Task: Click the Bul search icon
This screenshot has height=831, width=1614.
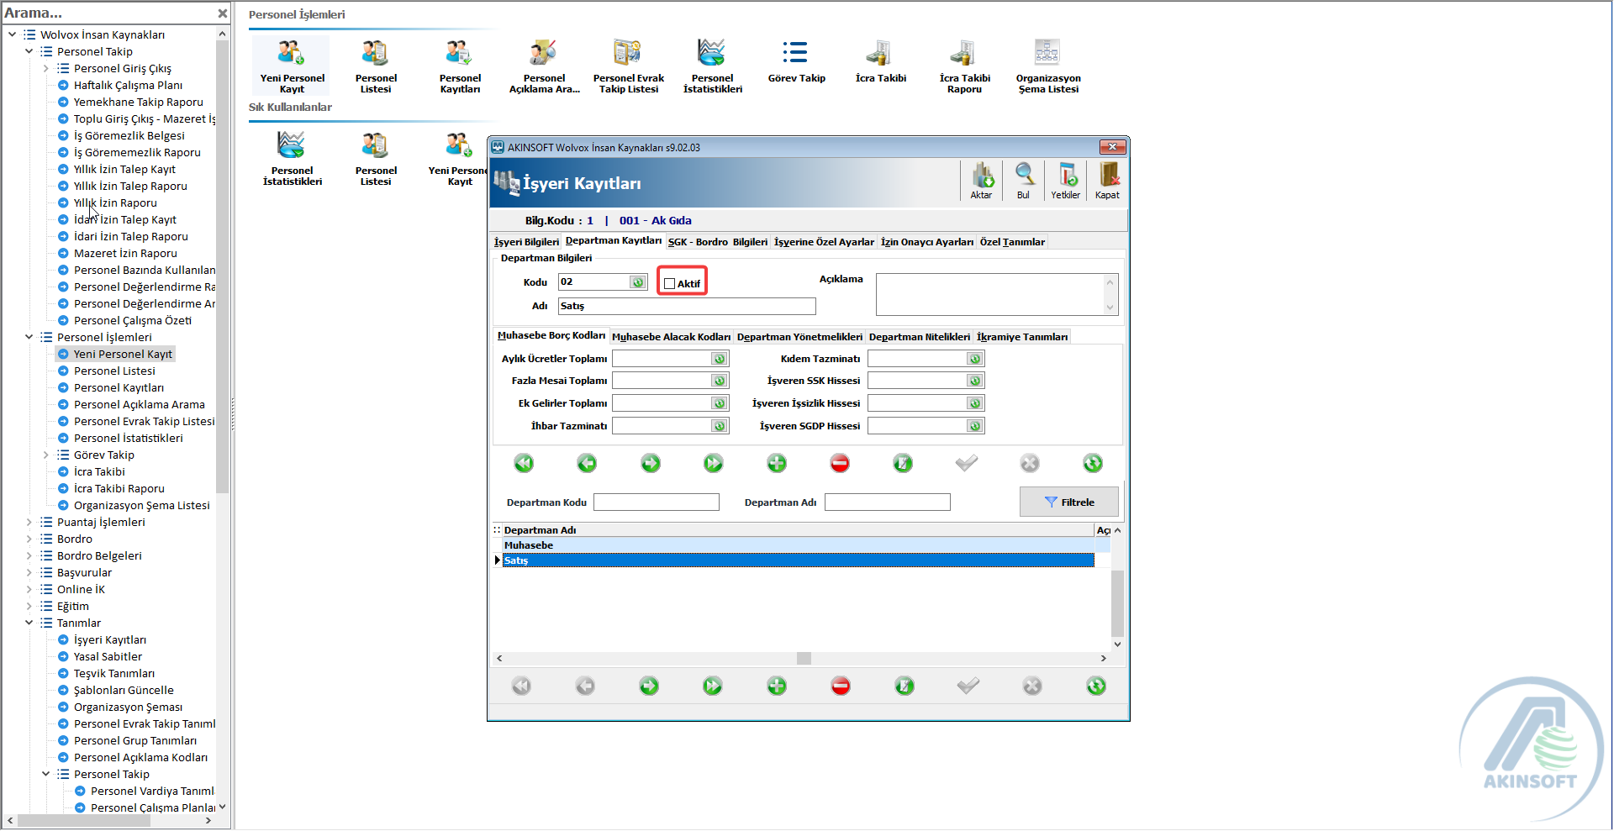Action: [1023, 181]
